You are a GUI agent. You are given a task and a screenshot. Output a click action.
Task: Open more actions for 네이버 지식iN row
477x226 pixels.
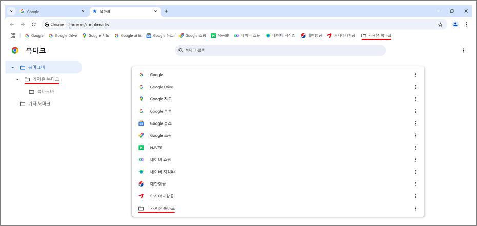tap(416, 172)
